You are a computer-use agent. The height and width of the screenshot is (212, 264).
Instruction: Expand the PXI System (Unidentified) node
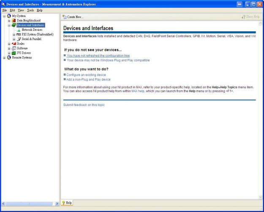coord(14,35)
